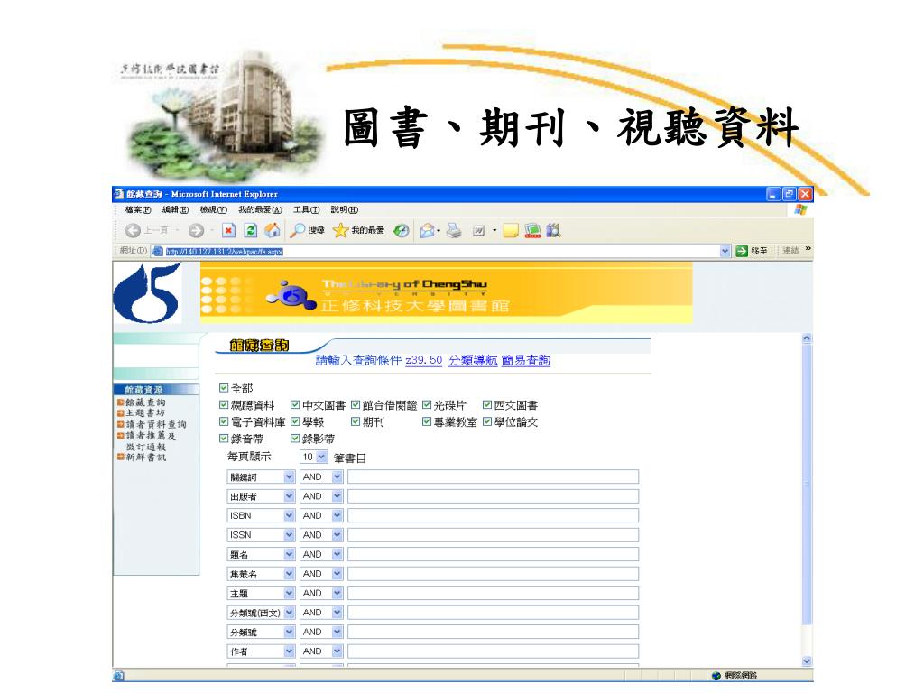924x693 pixels.
Task: Uncheck the 西文圖書 checkbox
Action: click(x=486, y=405)
